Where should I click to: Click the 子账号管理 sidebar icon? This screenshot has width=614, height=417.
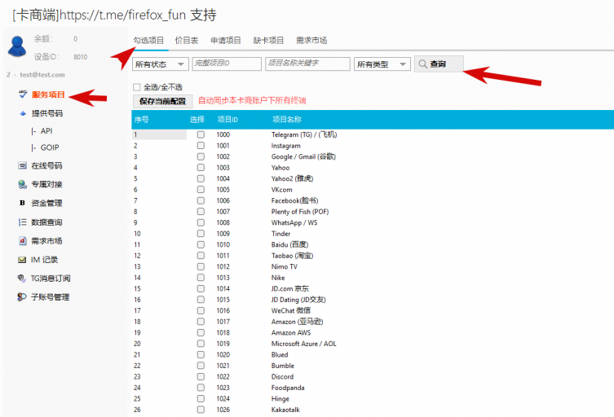click(22, 297)
